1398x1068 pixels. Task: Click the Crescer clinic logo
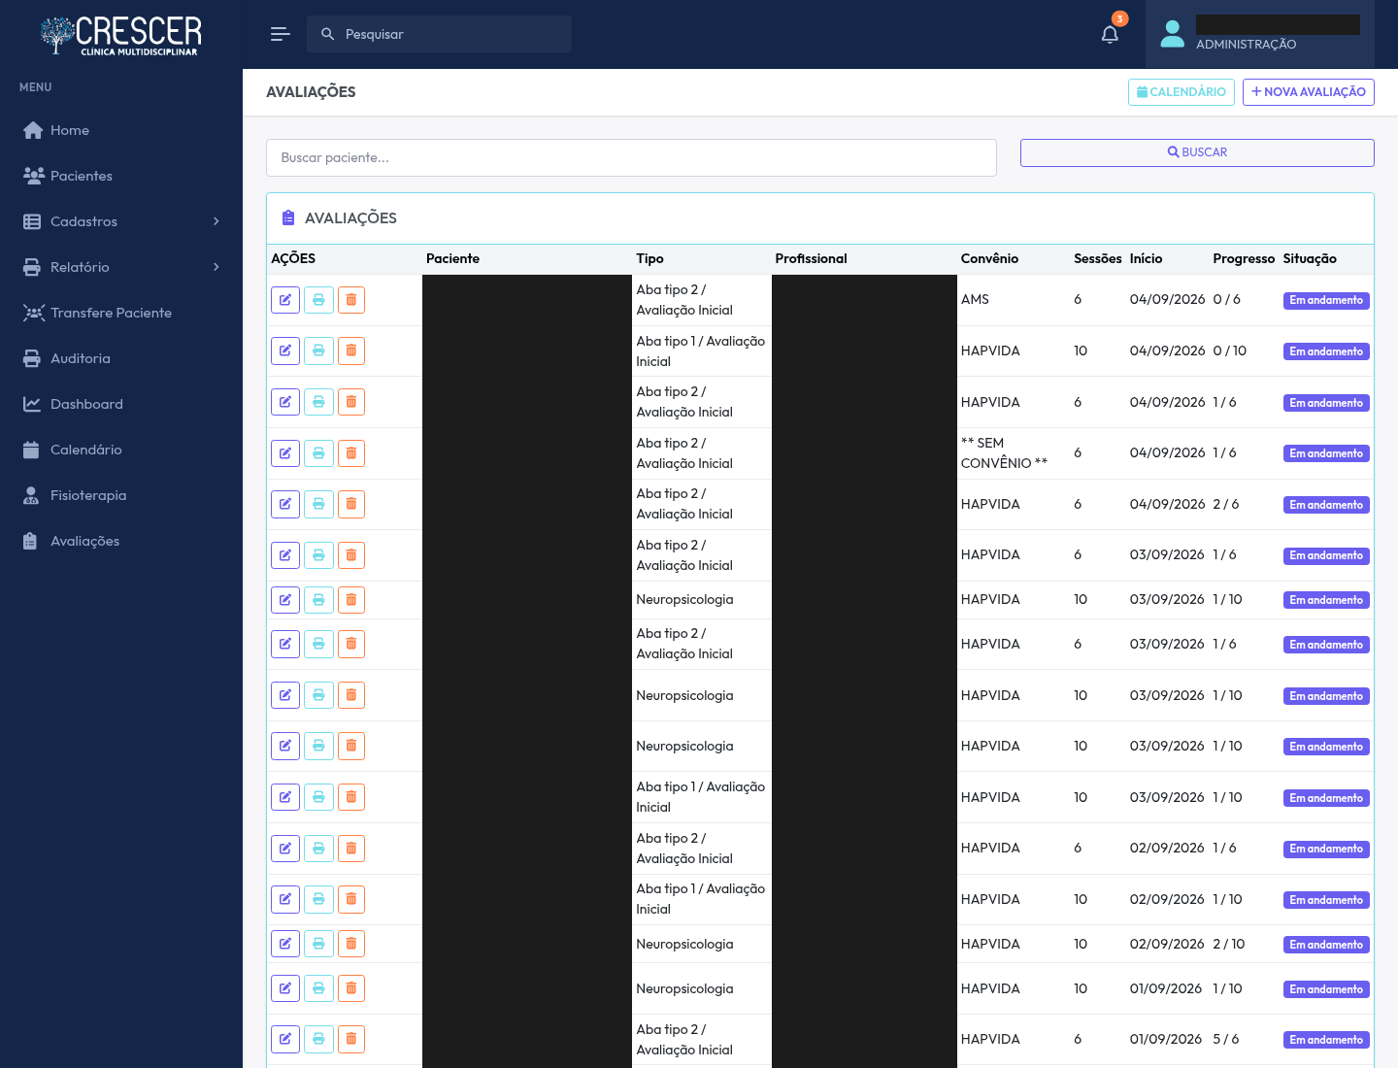121,35
